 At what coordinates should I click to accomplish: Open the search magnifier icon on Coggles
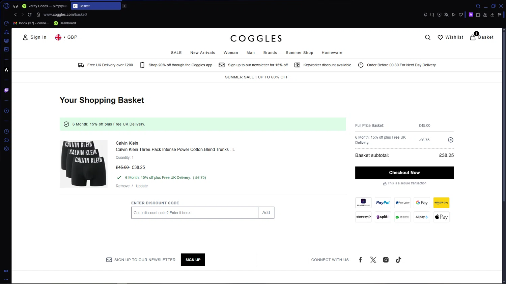[x=427, y=37]
